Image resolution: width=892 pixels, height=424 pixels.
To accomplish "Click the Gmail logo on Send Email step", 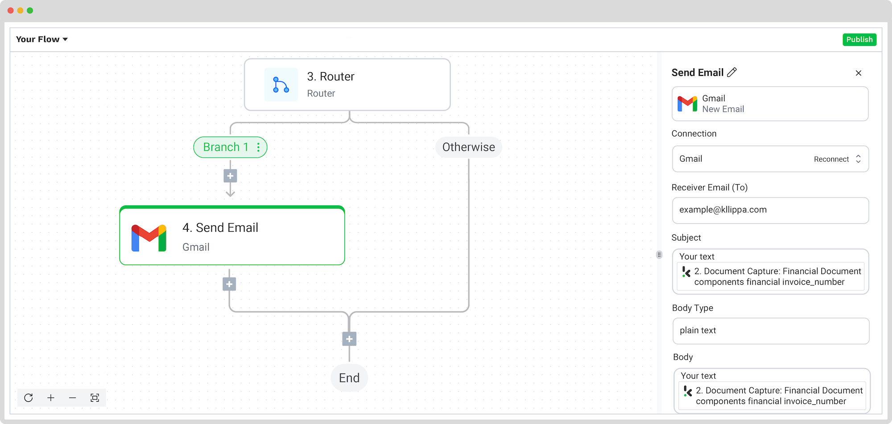I will point(149,238).
